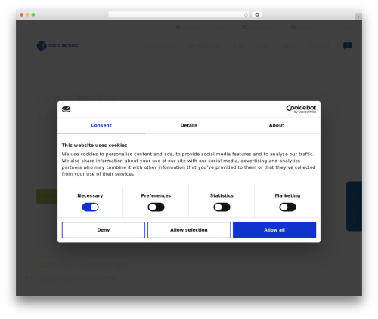
Task: Open IOT PRODUCTS in the dimmed site navigation
Action: (x=205, y=46)
